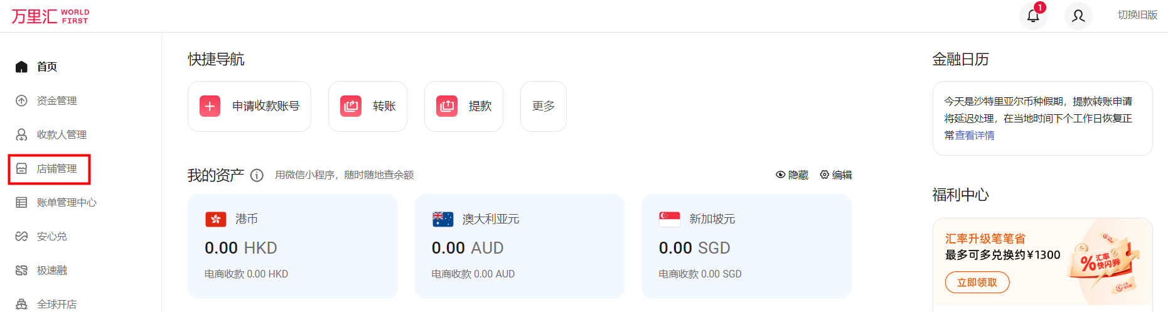Open the user account profile icon

point(1078,16)
